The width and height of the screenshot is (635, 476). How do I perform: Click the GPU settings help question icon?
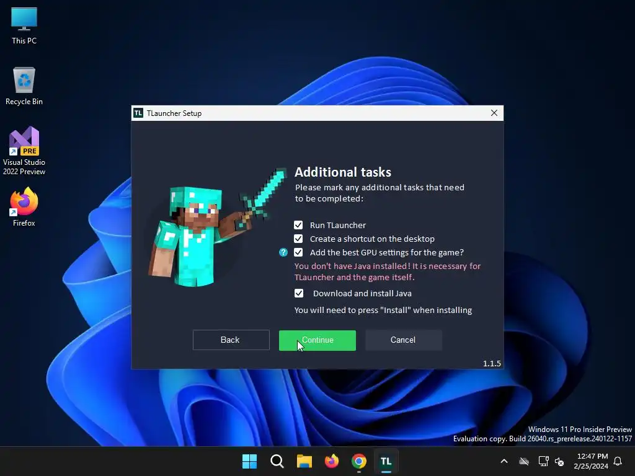click(283, 253)
